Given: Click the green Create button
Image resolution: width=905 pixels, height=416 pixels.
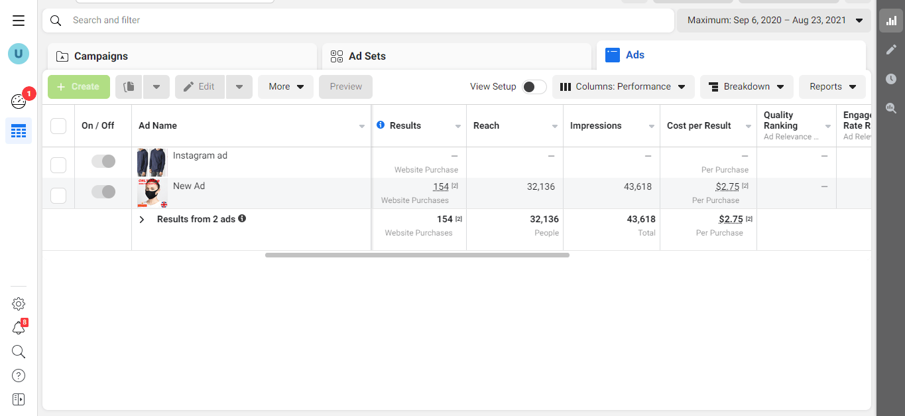Looking at the screenshot, I should click(79, 87).
